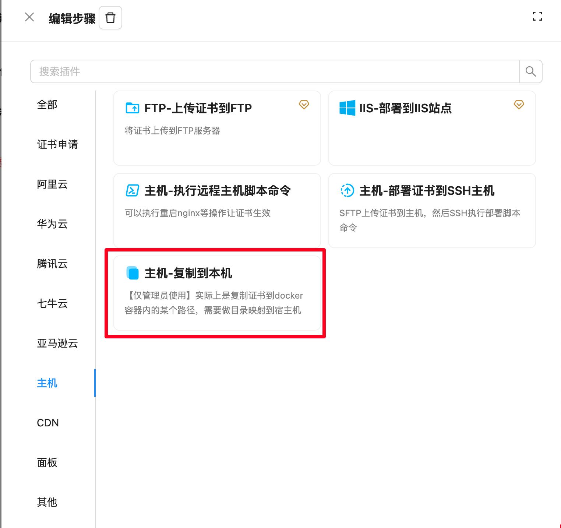Image resolution: width=561 pixels, height=528 pixels.
Task: Choose the 主机-复制到本机 plugin title
Action: (x=188, y=273)
